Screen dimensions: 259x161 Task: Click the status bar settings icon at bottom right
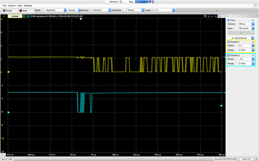256,159
